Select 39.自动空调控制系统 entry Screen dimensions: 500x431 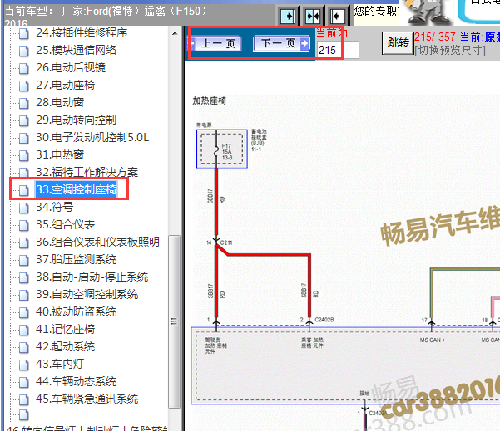pyautogui.click(x=87, y=295)
